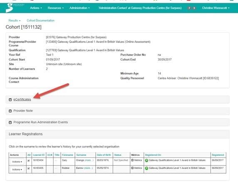Image resolution: width=238 pixels, height=184 pixels.
Task: Click Cohort End date 30/09/2017
Action: [x=164, y=59]
